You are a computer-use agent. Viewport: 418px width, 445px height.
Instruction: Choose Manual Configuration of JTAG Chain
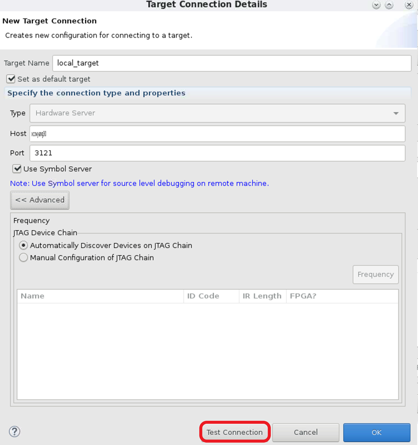24,258
